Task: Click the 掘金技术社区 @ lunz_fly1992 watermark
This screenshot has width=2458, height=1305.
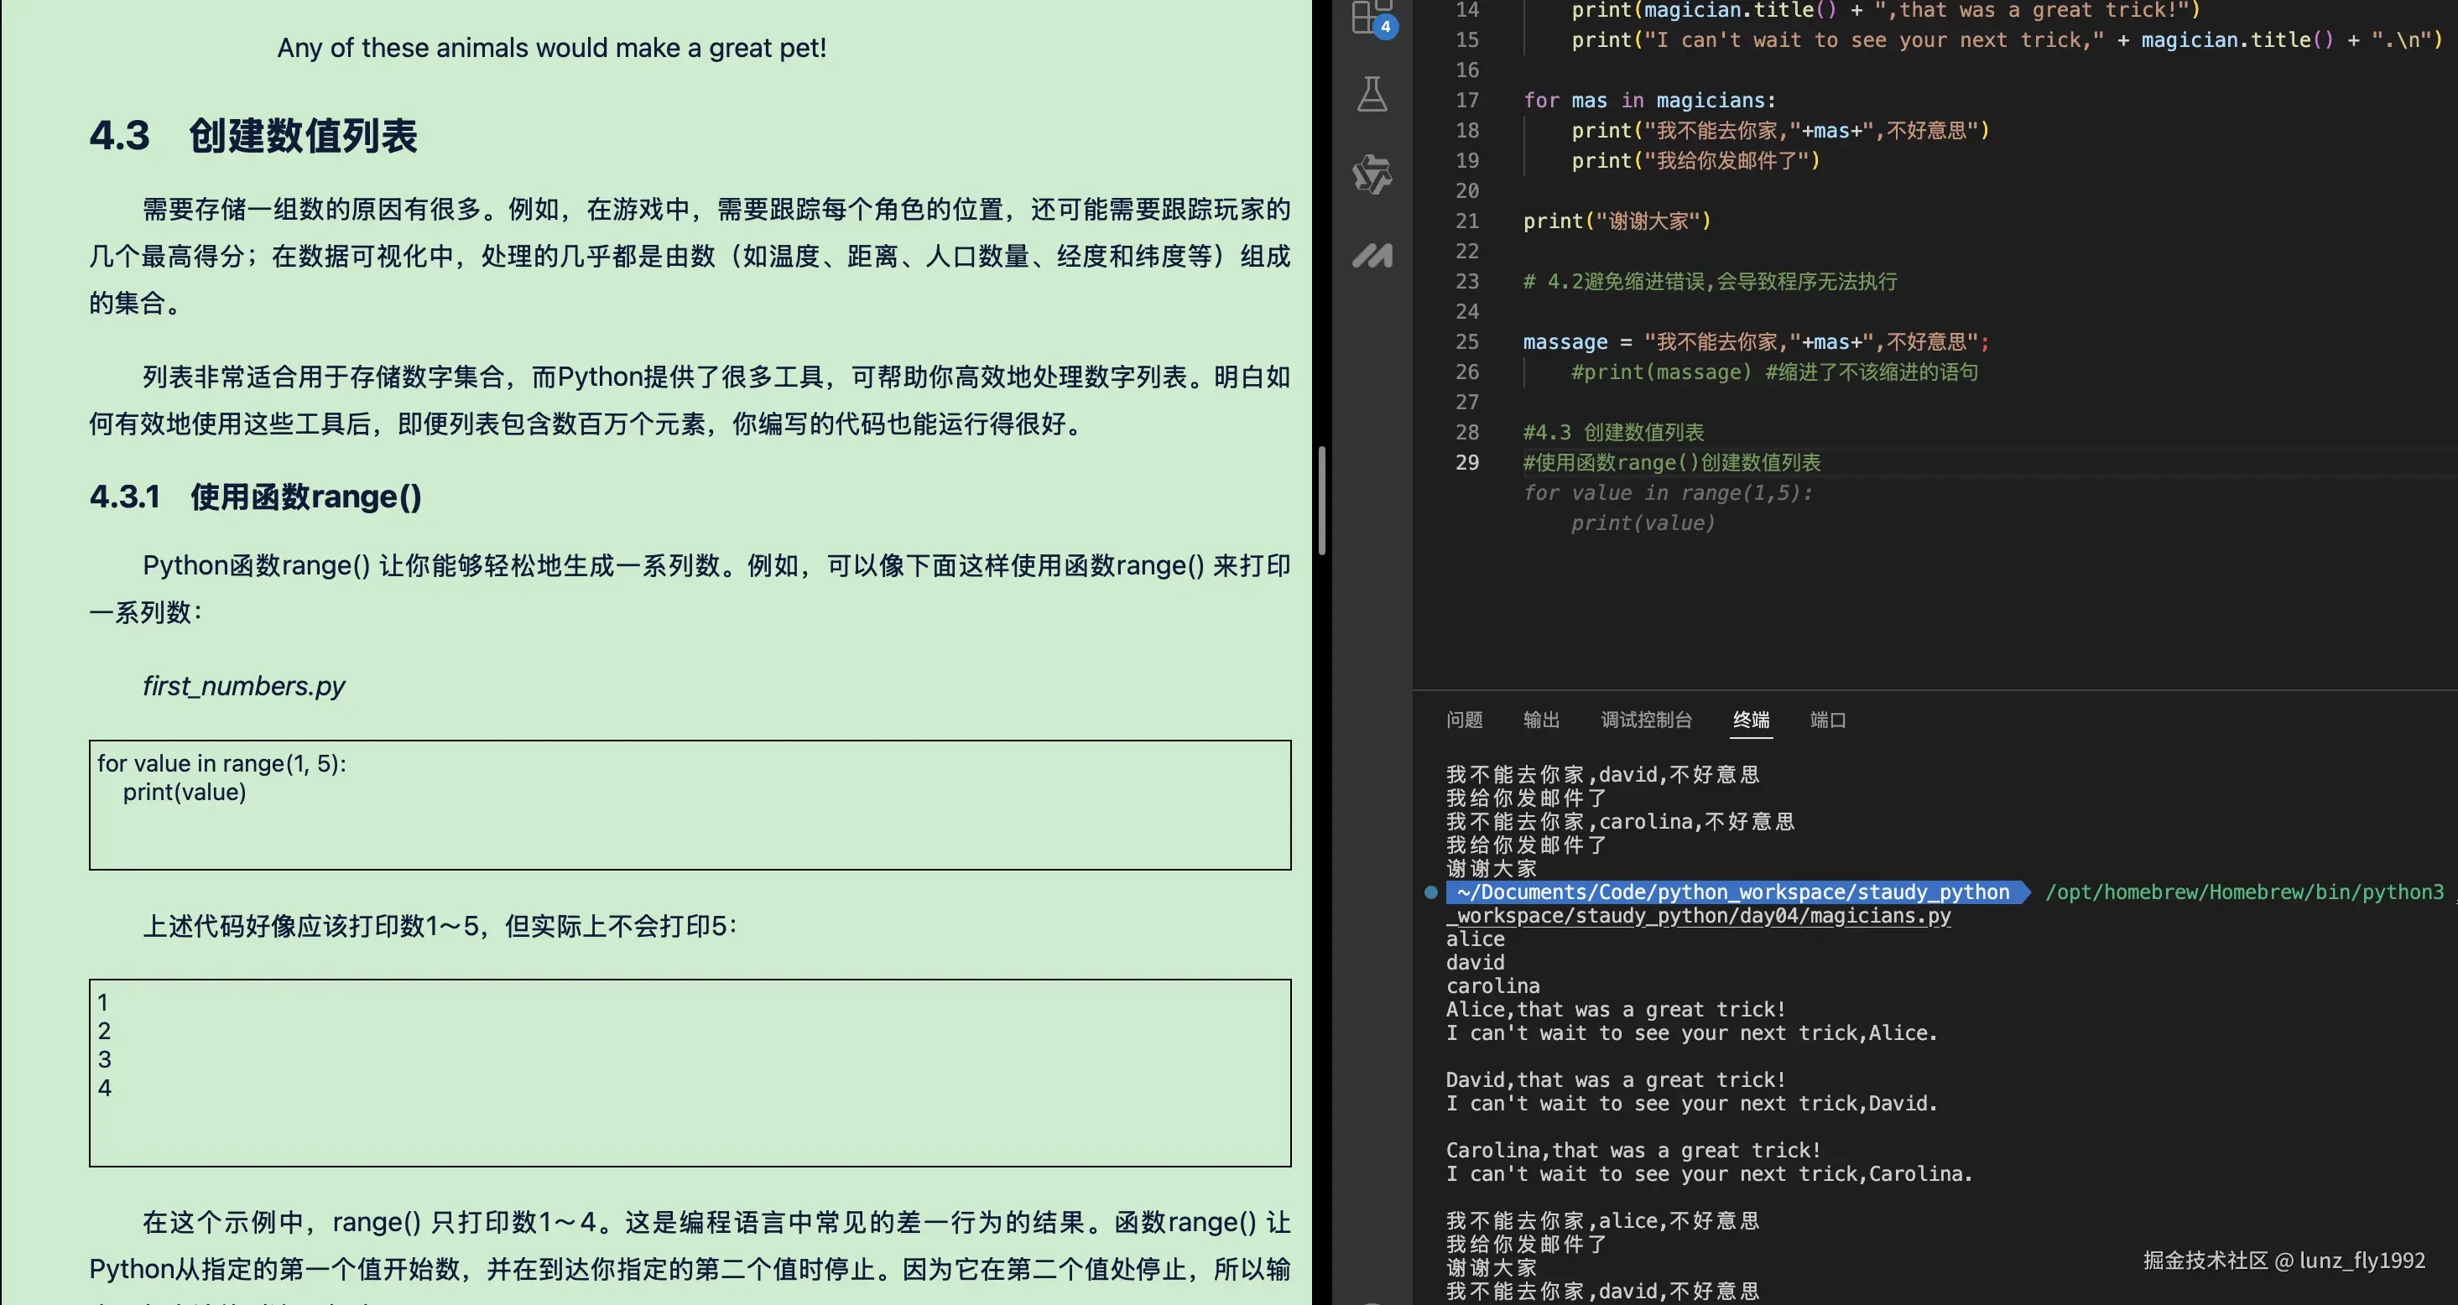Action: 2278,1261
